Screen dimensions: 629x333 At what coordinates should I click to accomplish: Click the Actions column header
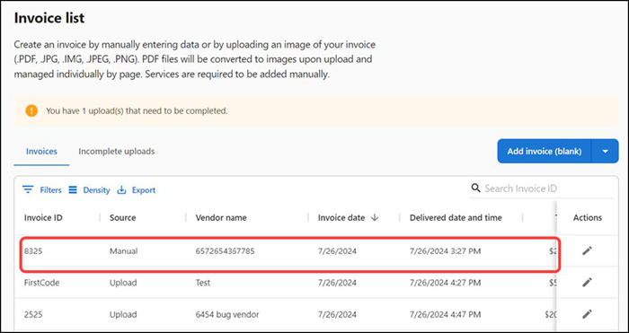[x=588, y=217]
